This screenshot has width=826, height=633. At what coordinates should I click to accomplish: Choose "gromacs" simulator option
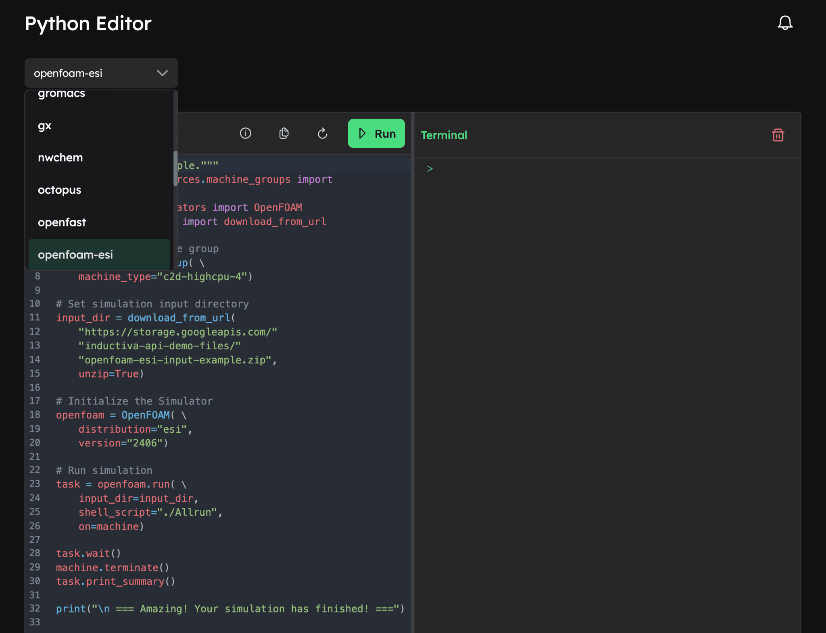[61, 94]
